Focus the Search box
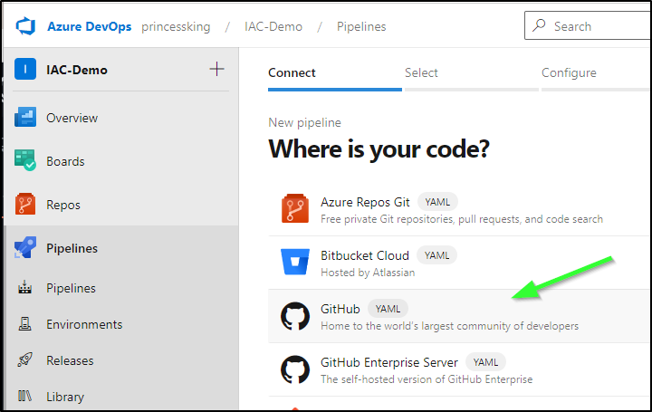 click(x=588, y=25)
